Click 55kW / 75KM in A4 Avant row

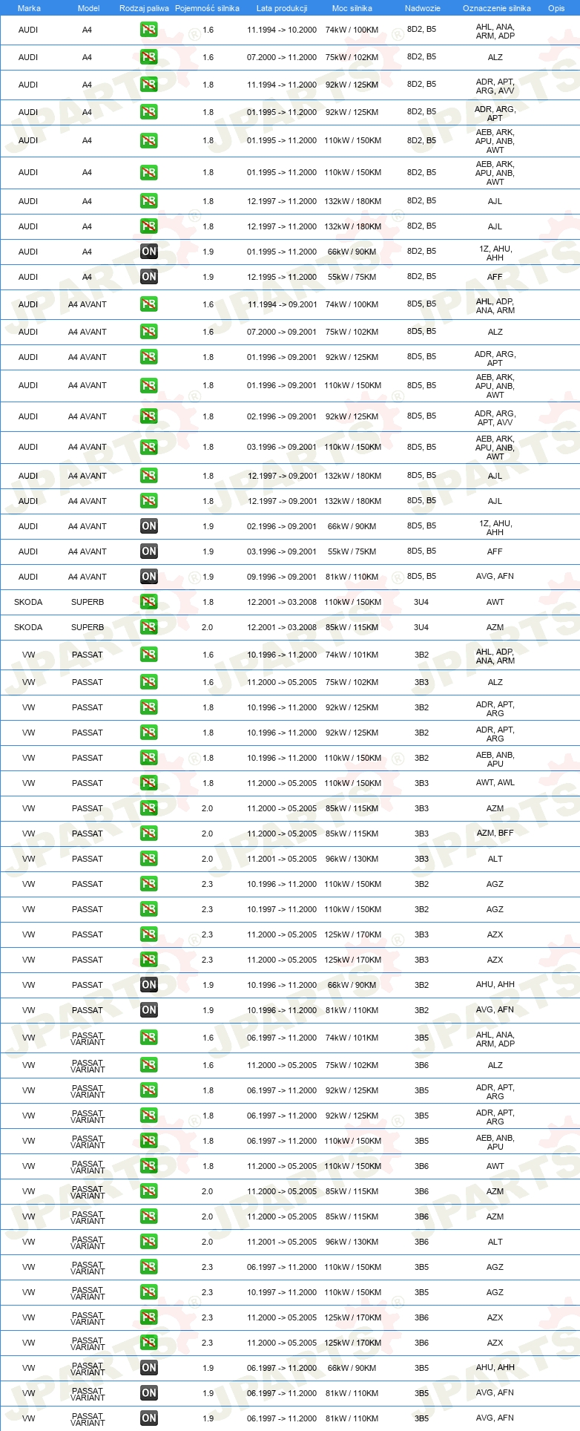coord(352,551)
